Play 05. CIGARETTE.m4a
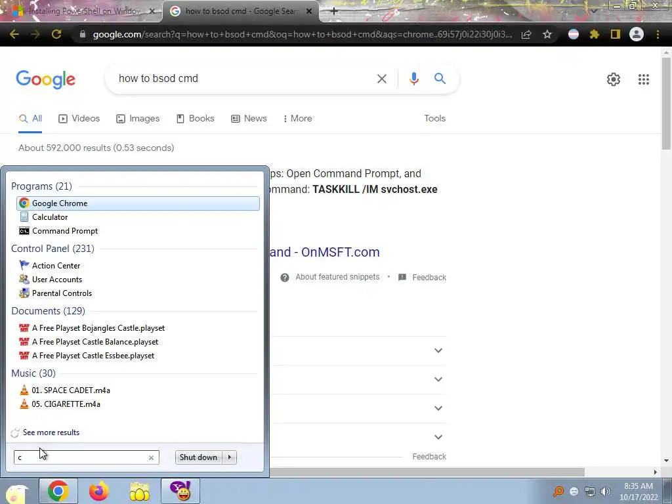The height and width of the screenshot is (504, 672). point(138,404)
